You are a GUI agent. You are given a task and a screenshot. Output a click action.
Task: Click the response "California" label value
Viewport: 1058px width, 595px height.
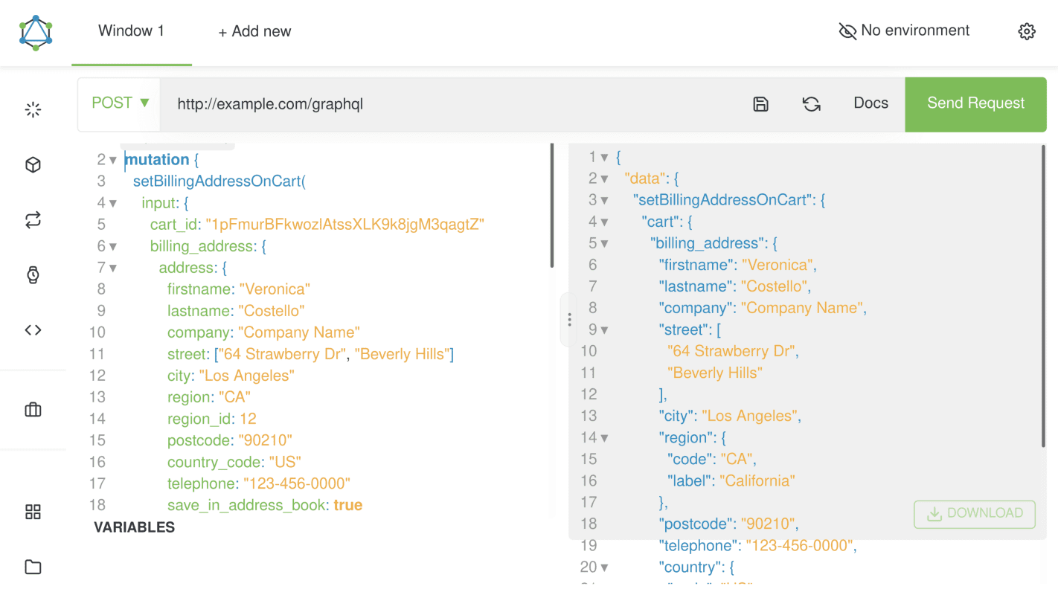[x=757, y=481]
